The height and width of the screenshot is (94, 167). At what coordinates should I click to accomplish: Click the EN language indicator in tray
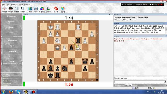148,92
